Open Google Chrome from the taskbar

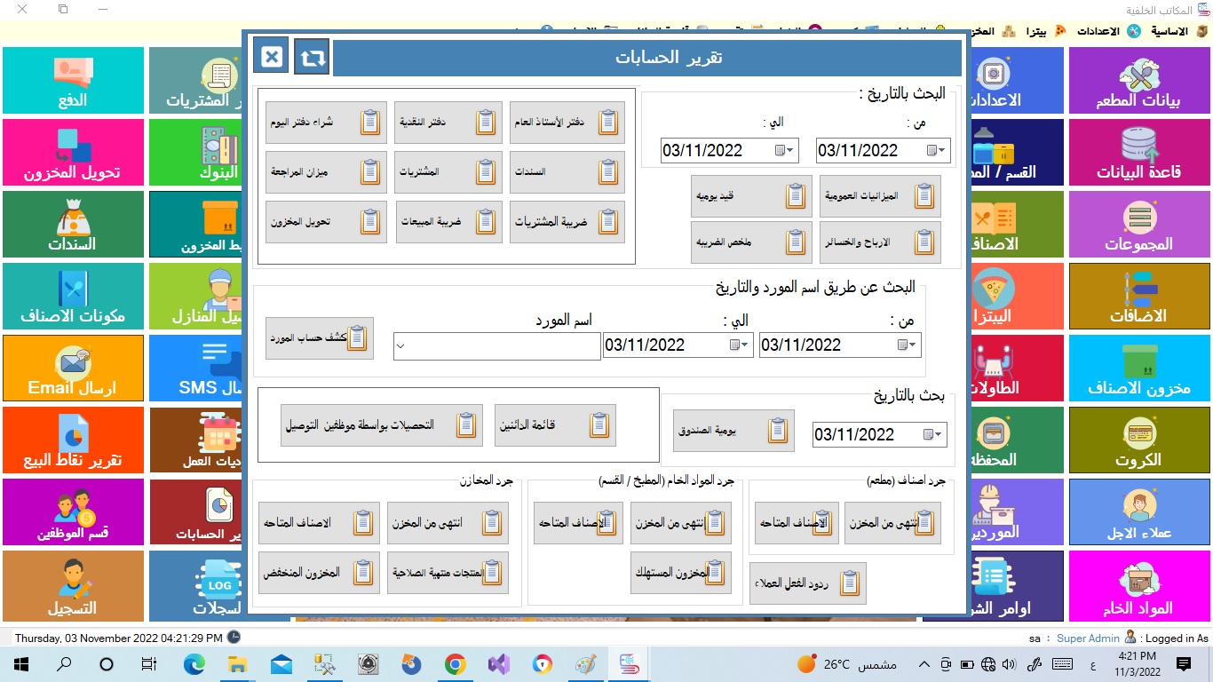(x=455, y=664)
